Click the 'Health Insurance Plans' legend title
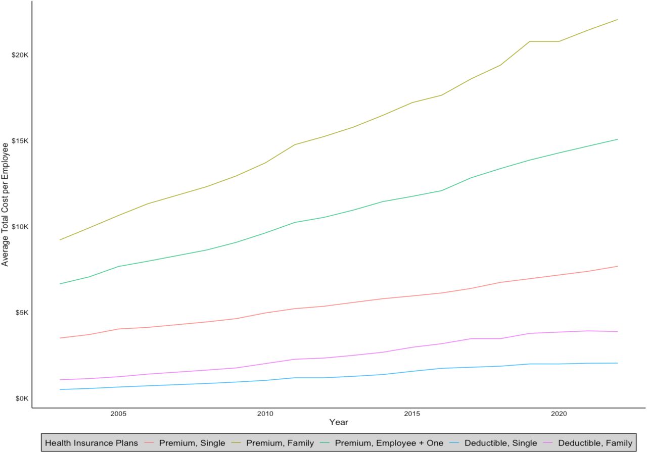The width and height of the screenshot is (647, 453). point(91,443)
